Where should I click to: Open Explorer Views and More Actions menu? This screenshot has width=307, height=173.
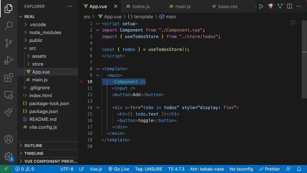coord(70,6)
